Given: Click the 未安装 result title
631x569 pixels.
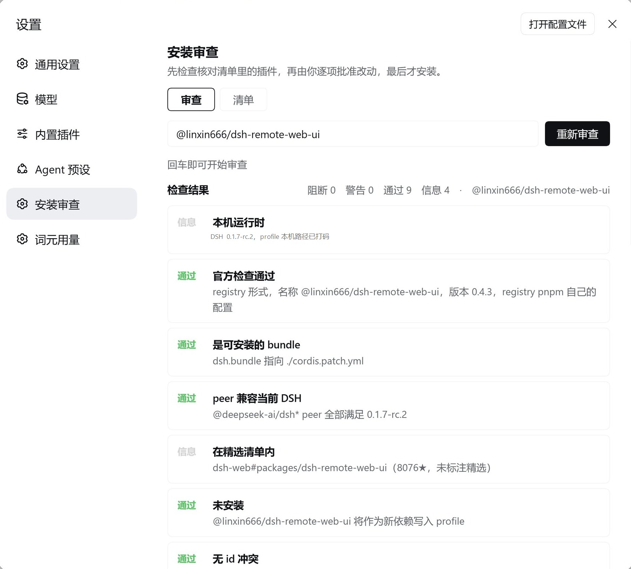Looking at the screenshot, I should click(x=228, y=505).
